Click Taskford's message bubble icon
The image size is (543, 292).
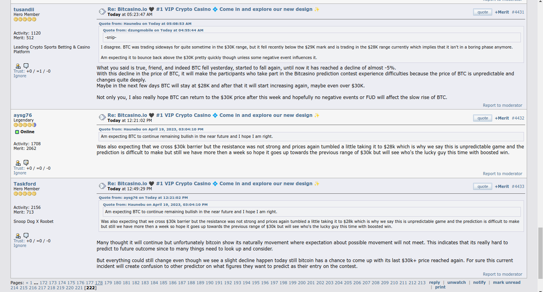point(26,236)
